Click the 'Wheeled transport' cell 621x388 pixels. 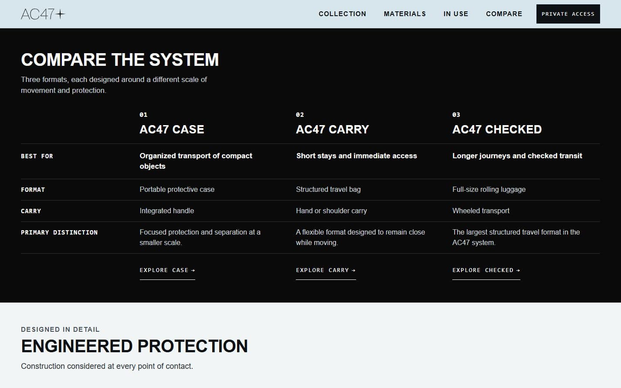tap(481, 211)
